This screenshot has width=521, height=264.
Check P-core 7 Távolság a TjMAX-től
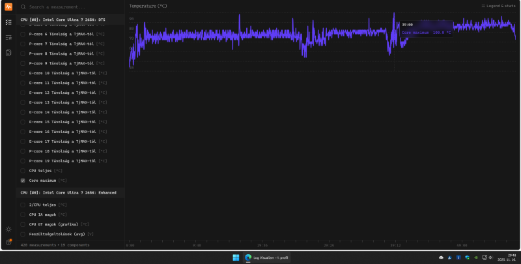(23, 44)
